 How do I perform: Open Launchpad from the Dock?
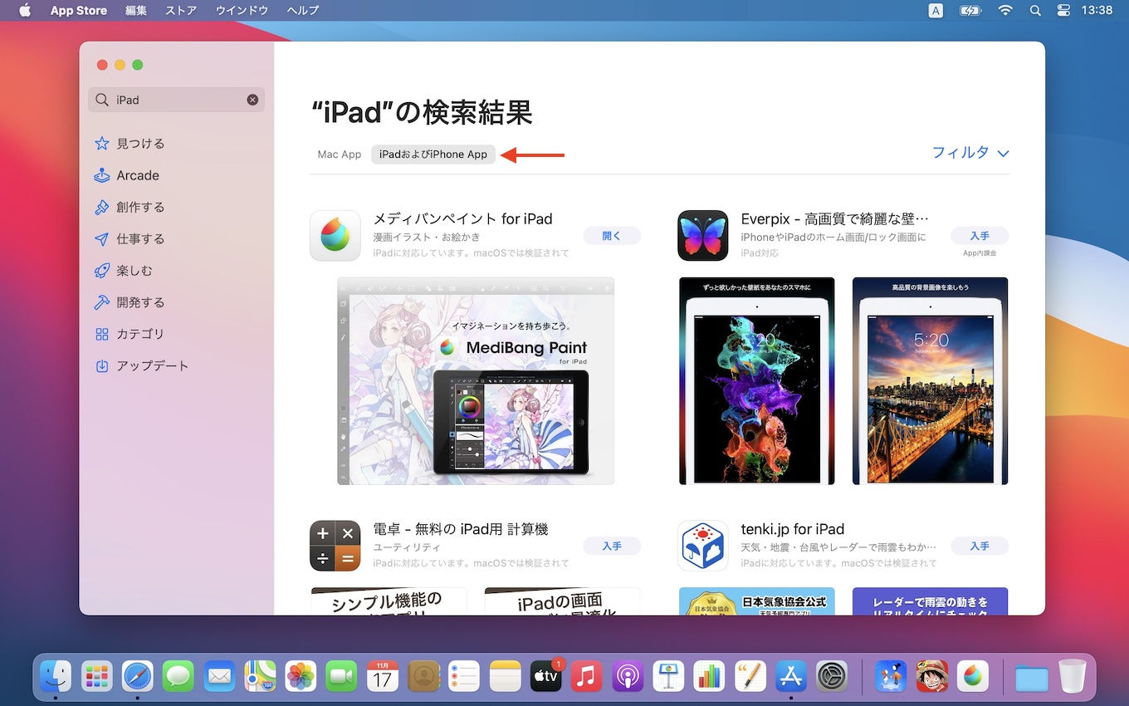[97, 676]
